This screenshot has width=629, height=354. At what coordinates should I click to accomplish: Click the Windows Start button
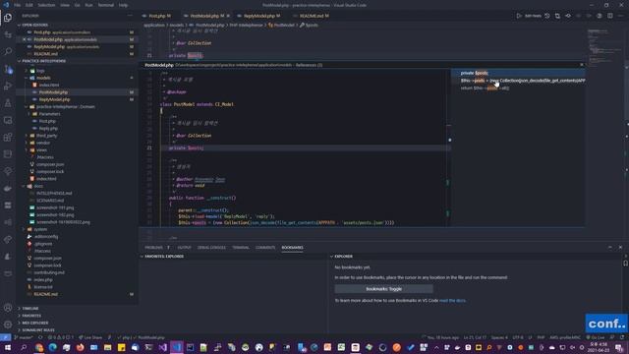pos(7,347)
